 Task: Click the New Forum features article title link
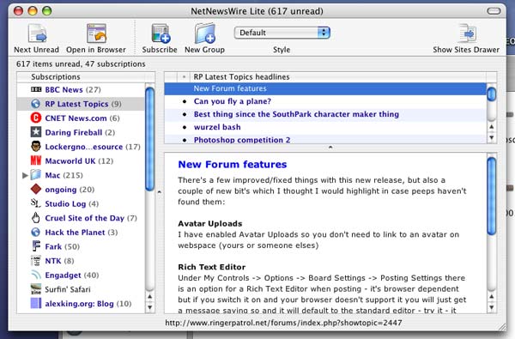coord(233,164)
